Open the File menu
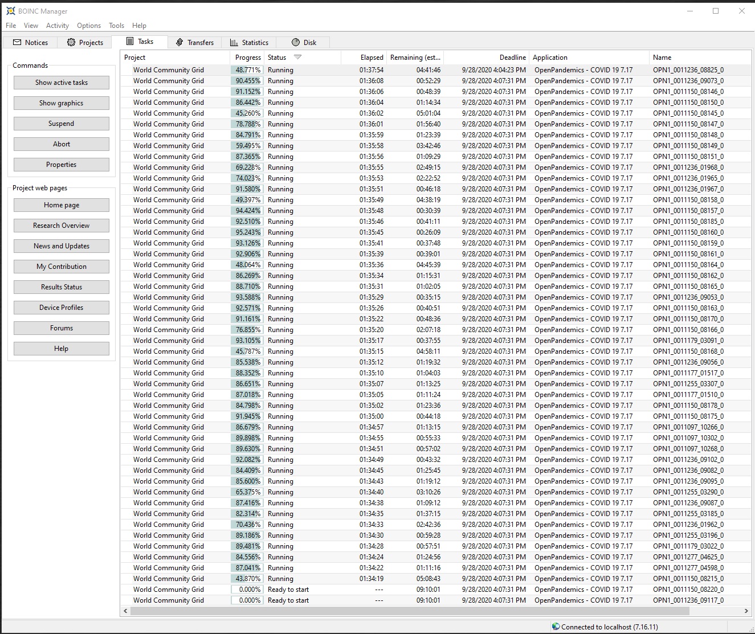 click(11, 26)
